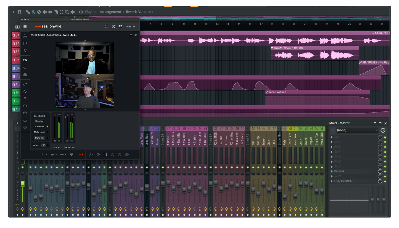Click the slip editing tool icon
The height and width of the screenshot is (228, 399).
point(50,12)
